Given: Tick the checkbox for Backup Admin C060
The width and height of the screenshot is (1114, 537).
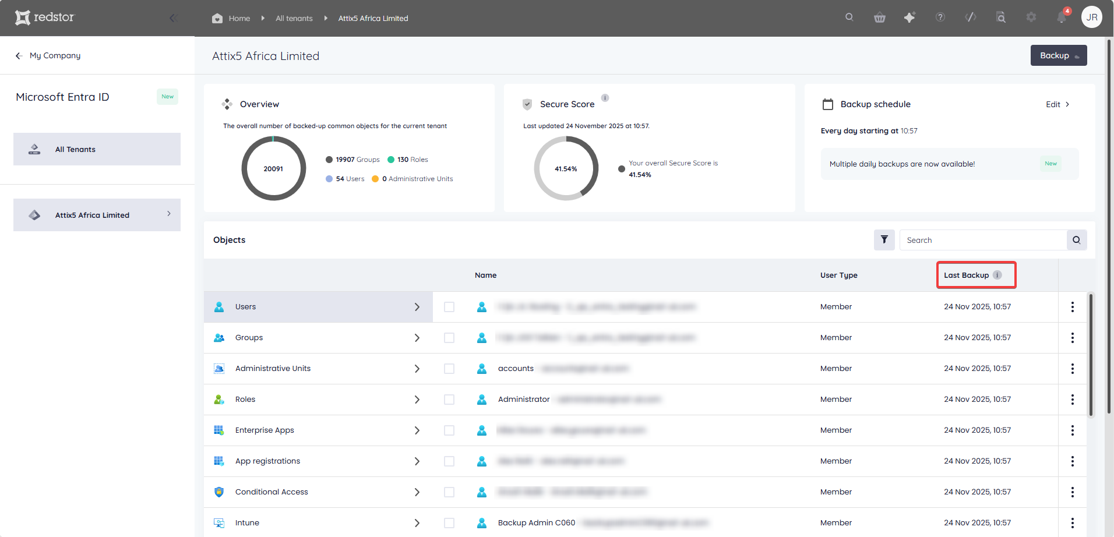Looking at the screenshot, I should (x=449, y=523).
